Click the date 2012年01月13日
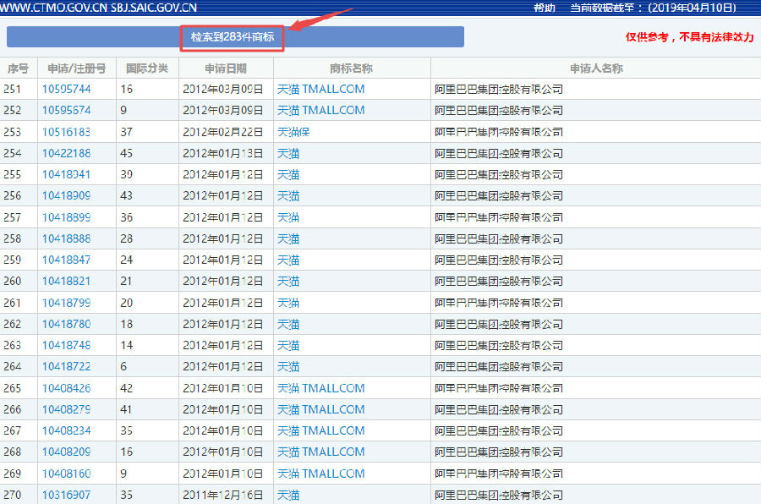Image resolution: width=761 pixels, height=504 pixels. [222, 153]
